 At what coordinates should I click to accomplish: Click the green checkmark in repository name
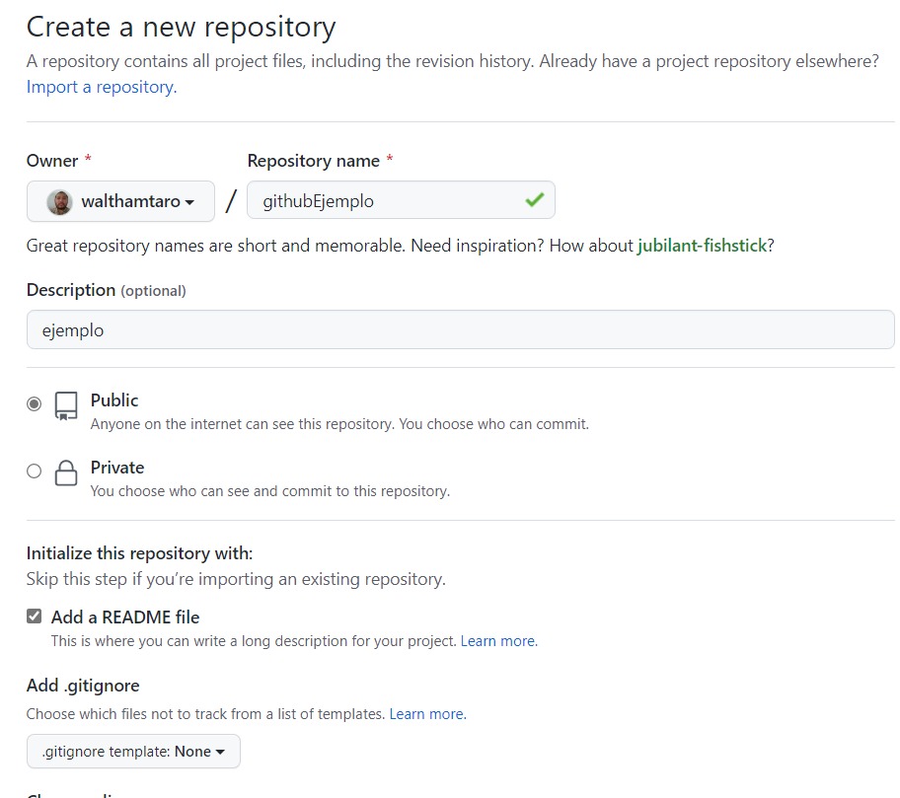click(535, 199)
